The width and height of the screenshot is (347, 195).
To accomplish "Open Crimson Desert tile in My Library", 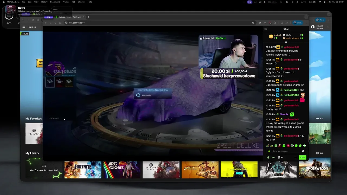I will point(161,170).
